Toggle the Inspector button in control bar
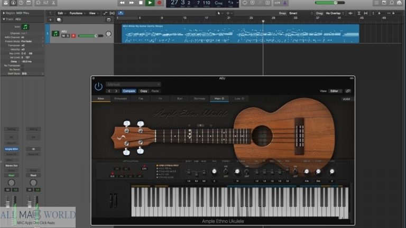The width and height of the screenshot is (406, 228). coord(13,3)
